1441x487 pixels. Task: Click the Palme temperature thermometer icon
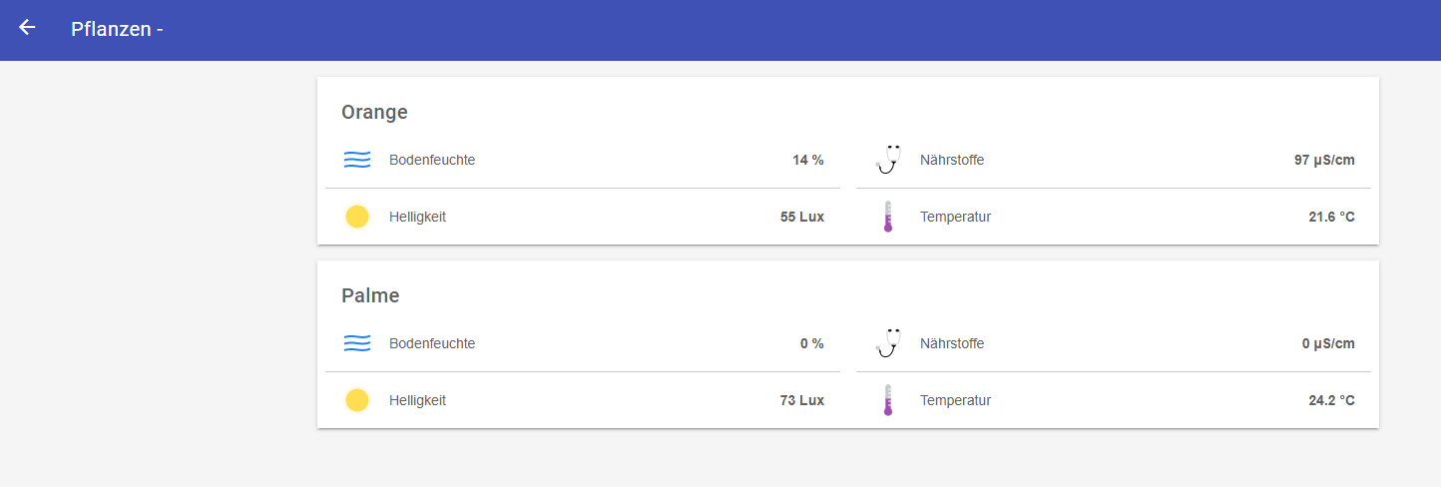pyautogui.click(x=887, y=400)
